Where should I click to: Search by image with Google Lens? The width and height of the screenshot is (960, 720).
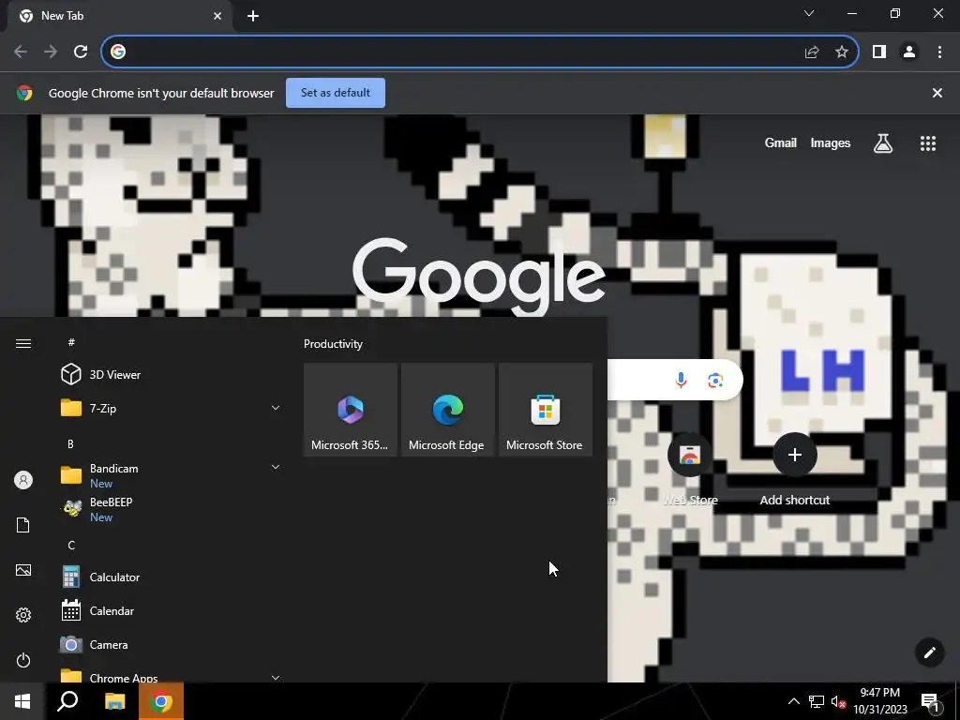click(715, 381)
